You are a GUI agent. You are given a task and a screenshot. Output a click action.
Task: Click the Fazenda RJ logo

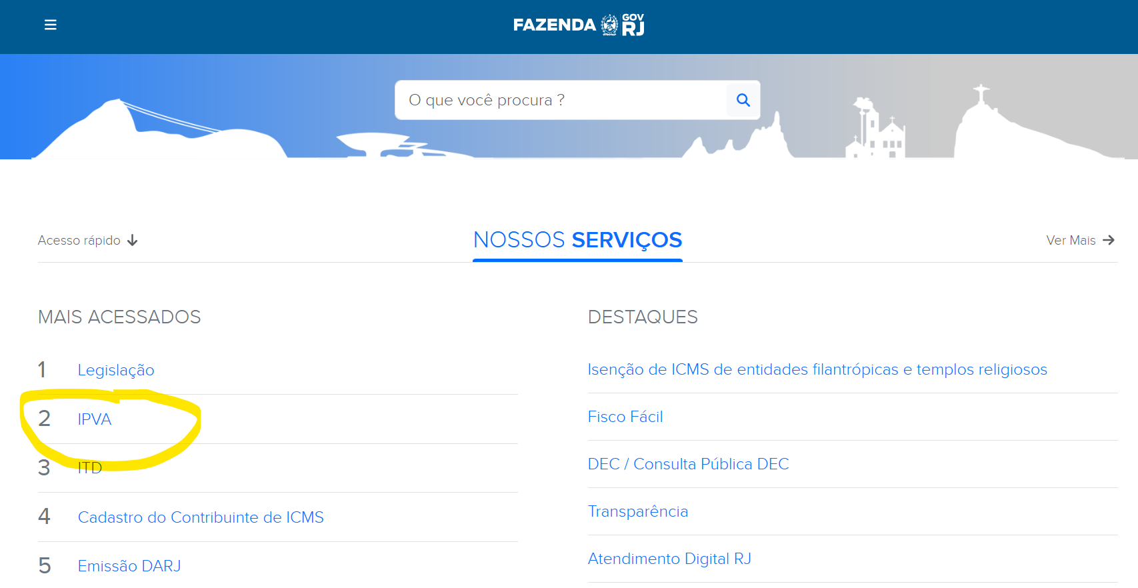pyautogui.click(x=579, y=25)
